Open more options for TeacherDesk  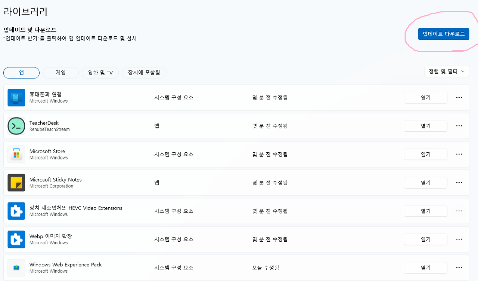[x=459, y=126]
